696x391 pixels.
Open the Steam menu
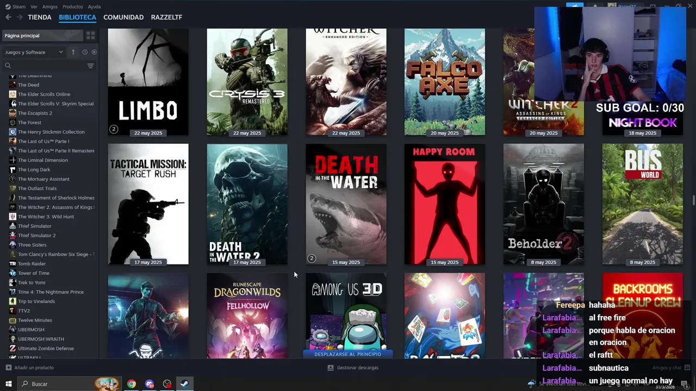coord(16,7)
